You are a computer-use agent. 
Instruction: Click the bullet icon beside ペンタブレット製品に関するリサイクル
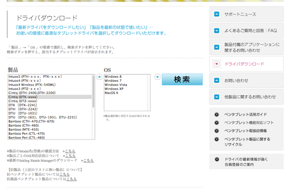(217, 139)
